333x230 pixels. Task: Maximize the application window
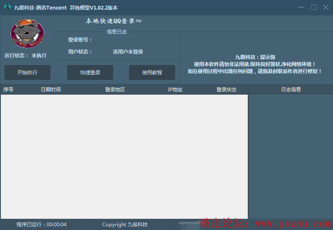pyautogui.click(x=314, y=7)
